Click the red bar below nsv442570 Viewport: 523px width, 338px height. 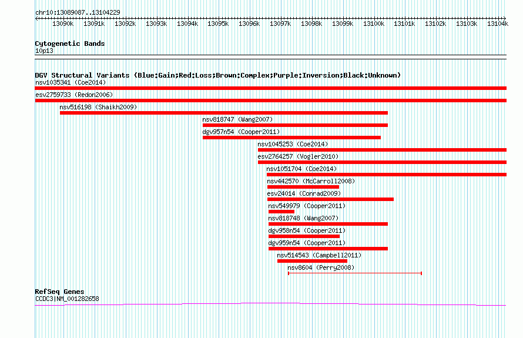303,187
